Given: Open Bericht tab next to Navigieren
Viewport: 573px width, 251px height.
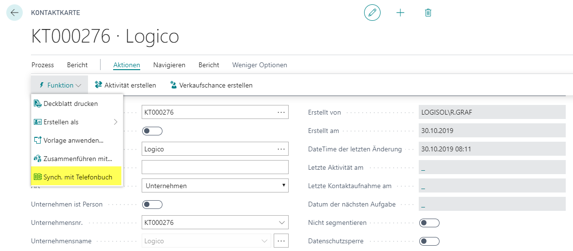Looking at the screenshot, I should point(209,65).
